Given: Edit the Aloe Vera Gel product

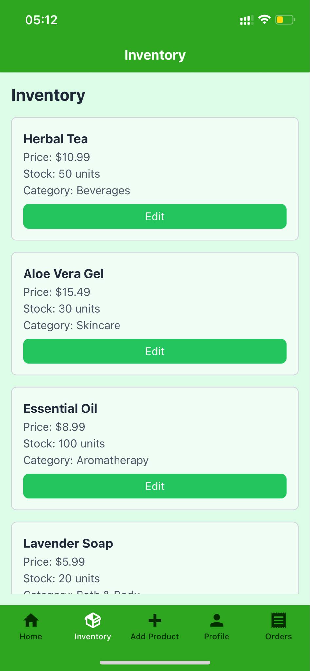Looking at the screenshot, I should [x=155, y=351].
